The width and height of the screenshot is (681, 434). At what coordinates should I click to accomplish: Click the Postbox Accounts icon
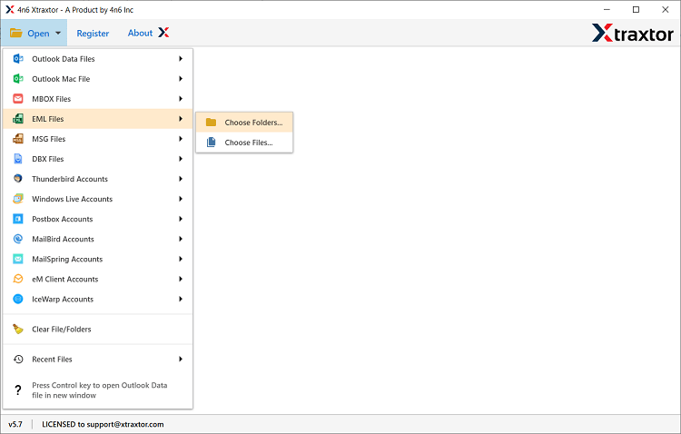(x=18, y=219)
